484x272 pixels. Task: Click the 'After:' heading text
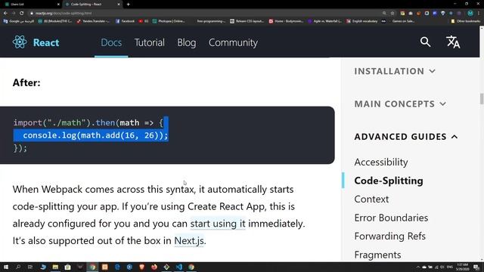pyautogui.click(x=26, y=82)
